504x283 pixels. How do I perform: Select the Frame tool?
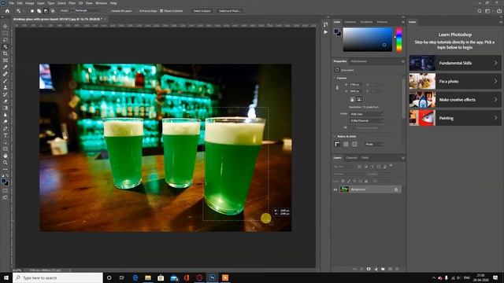pos(6,60)
